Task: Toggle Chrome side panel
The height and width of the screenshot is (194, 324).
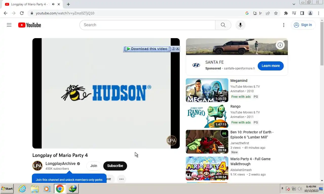Action: pos(302,13)
